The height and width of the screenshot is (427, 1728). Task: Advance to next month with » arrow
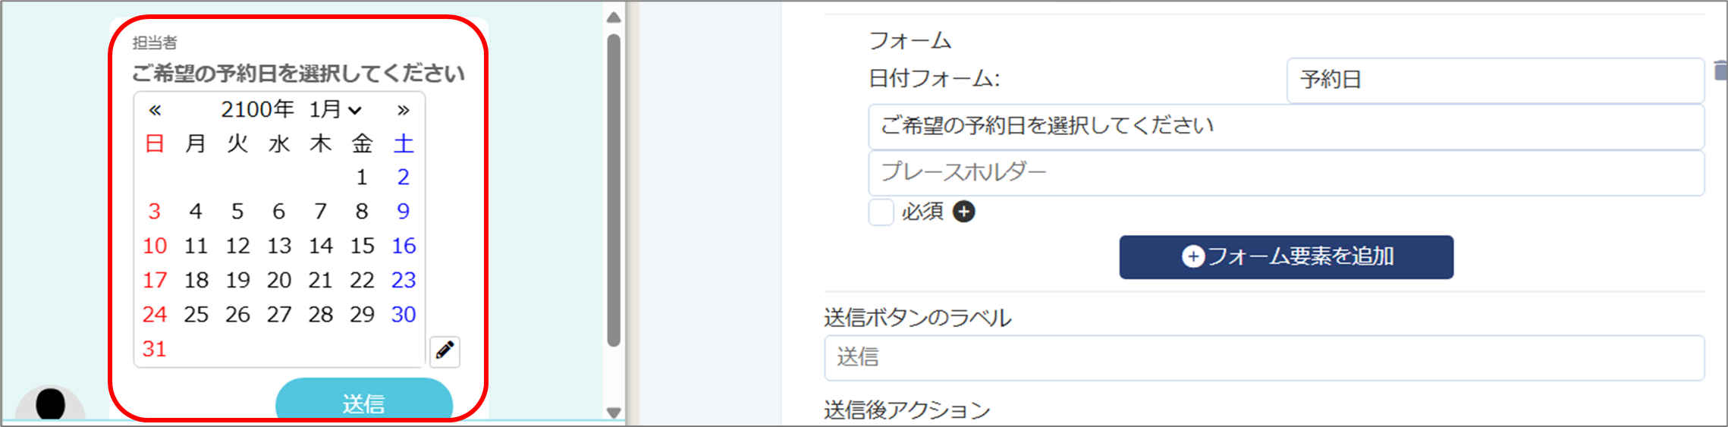404,110
